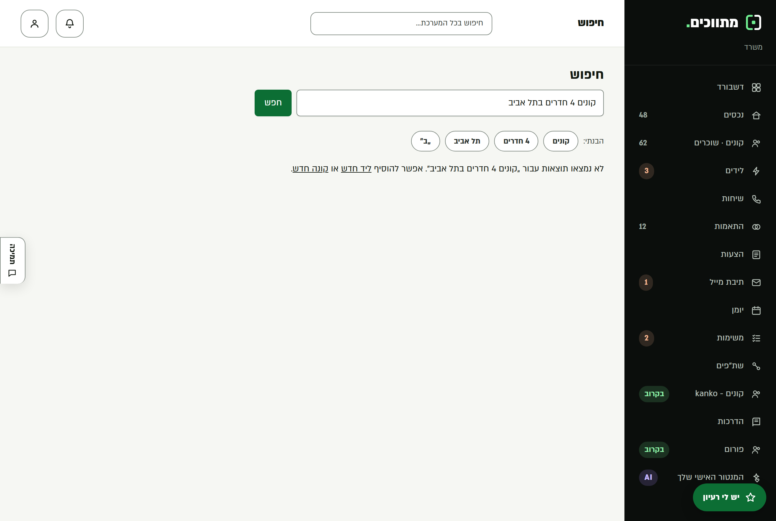This screenshot has height=521, width=776.
Task: Click the sparkle icon for המנטור האישי שלך
Action: pos(756,477)
